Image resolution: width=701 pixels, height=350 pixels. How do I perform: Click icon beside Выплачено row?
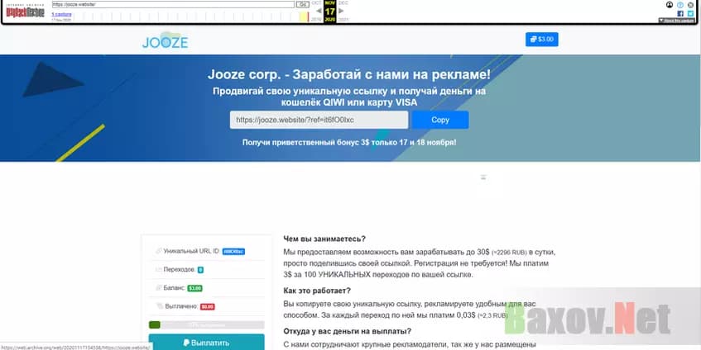click(x=160, y=306)
